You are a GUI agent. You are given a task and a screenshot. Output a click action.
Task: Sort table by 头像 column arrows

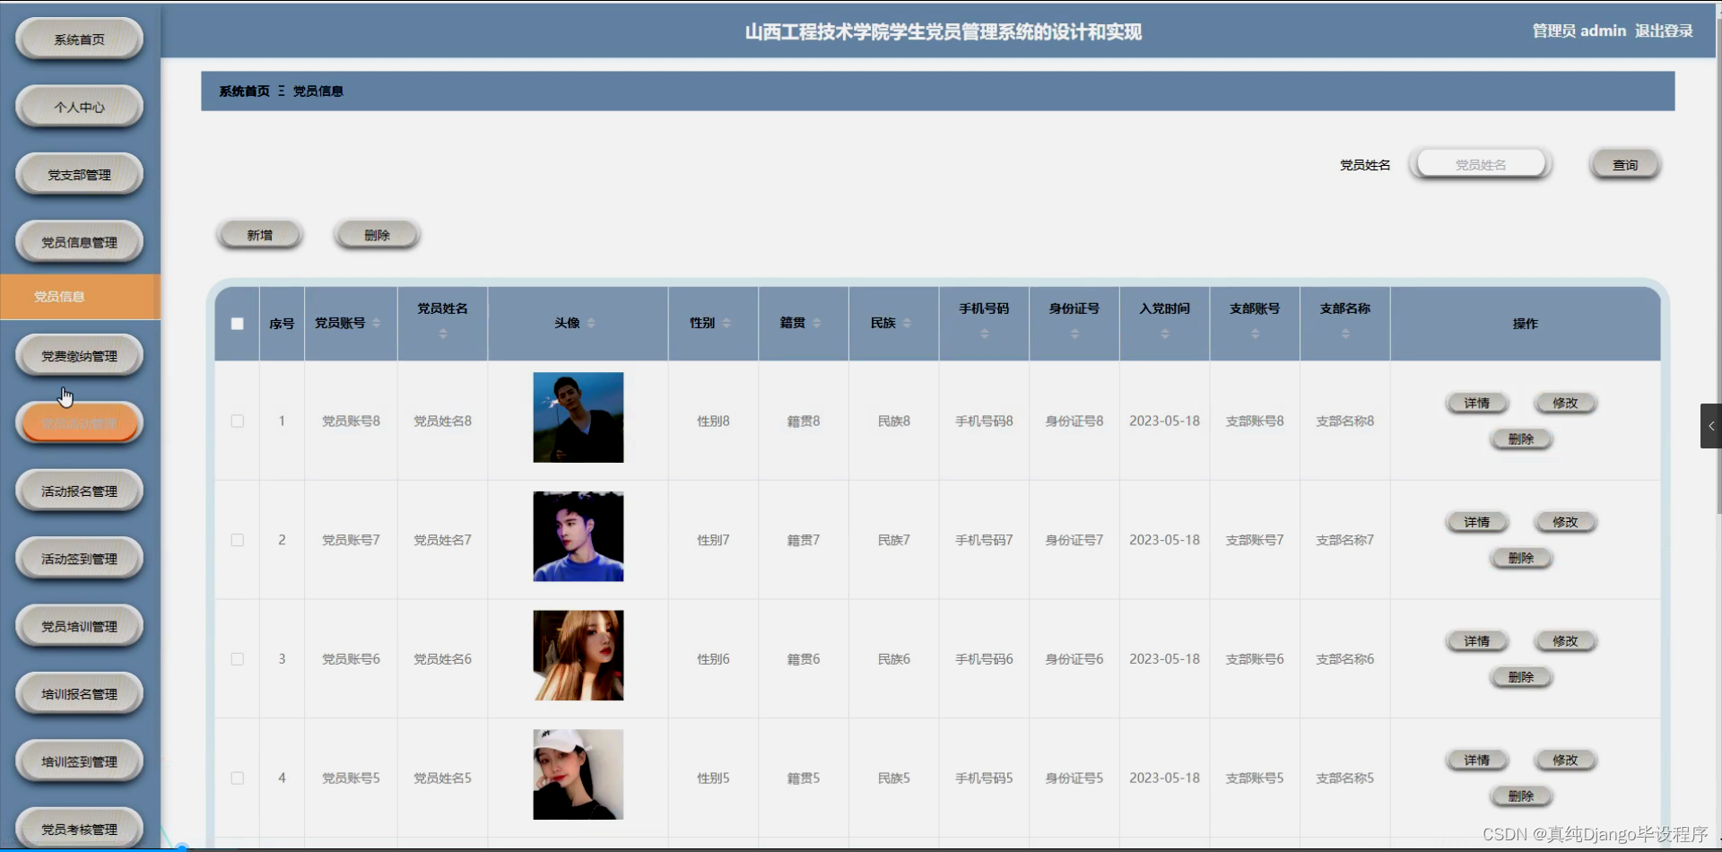point(591,324)
